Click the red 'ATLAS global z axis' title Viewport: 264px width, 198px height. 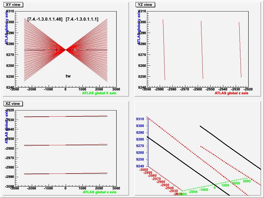(231, 93)
